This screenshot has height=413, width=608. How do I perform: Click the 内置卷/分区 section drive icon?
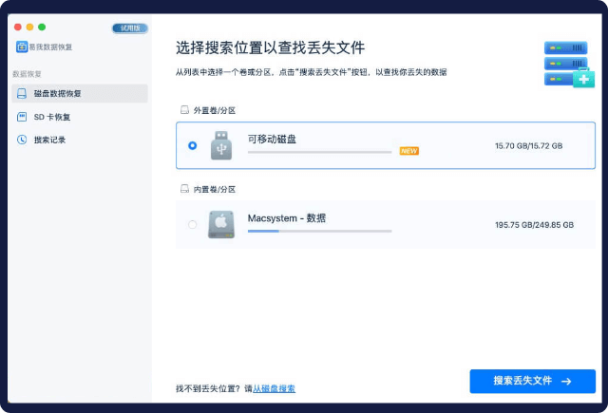[x=184, y=189]
